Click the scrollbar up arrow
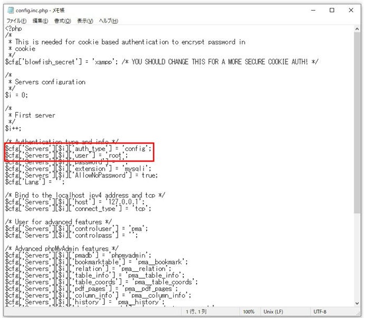 [x=357, y=30]
